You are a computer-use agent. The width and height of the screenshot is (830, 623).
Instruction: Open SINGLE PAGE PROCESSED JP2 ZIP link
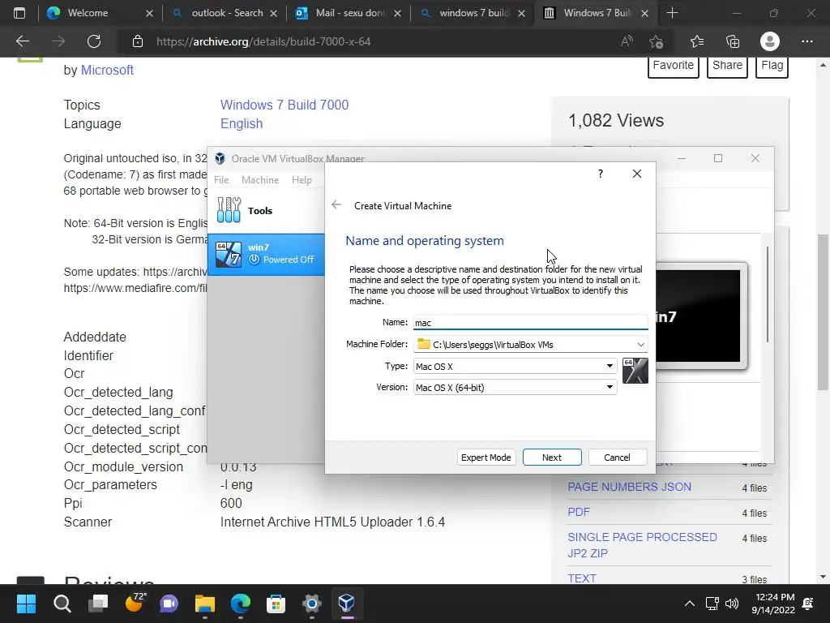642,545
